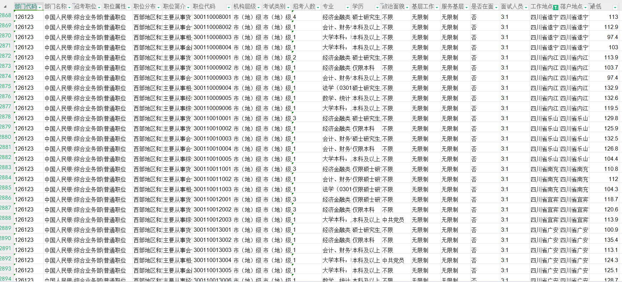Open the 基层工作 filter dropdown
622x282 pixels.
click(x=437, y=7)
